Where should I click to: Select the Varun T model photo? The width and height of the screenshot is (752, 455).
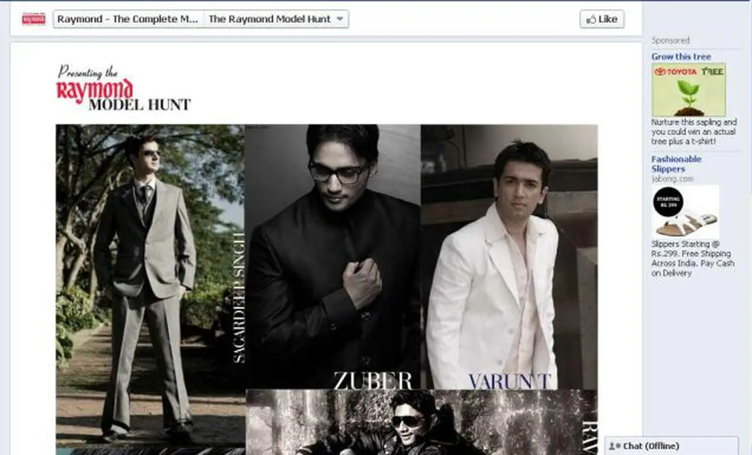509,257
